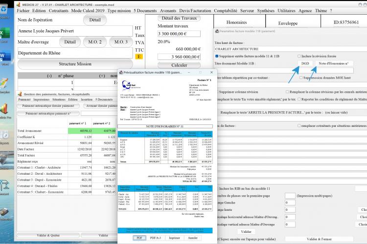Click the icon in Paramètres facture title bar
367x244 pixels.
(x=217, y=31)
